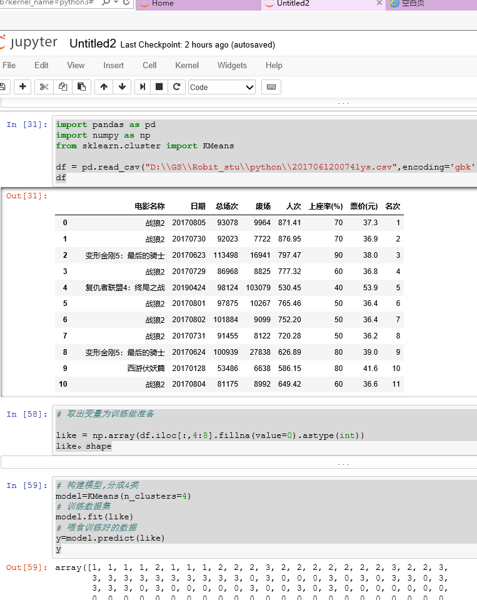Expand collapsed output below In [58]

pyautogui.click(x=239, y=462)
